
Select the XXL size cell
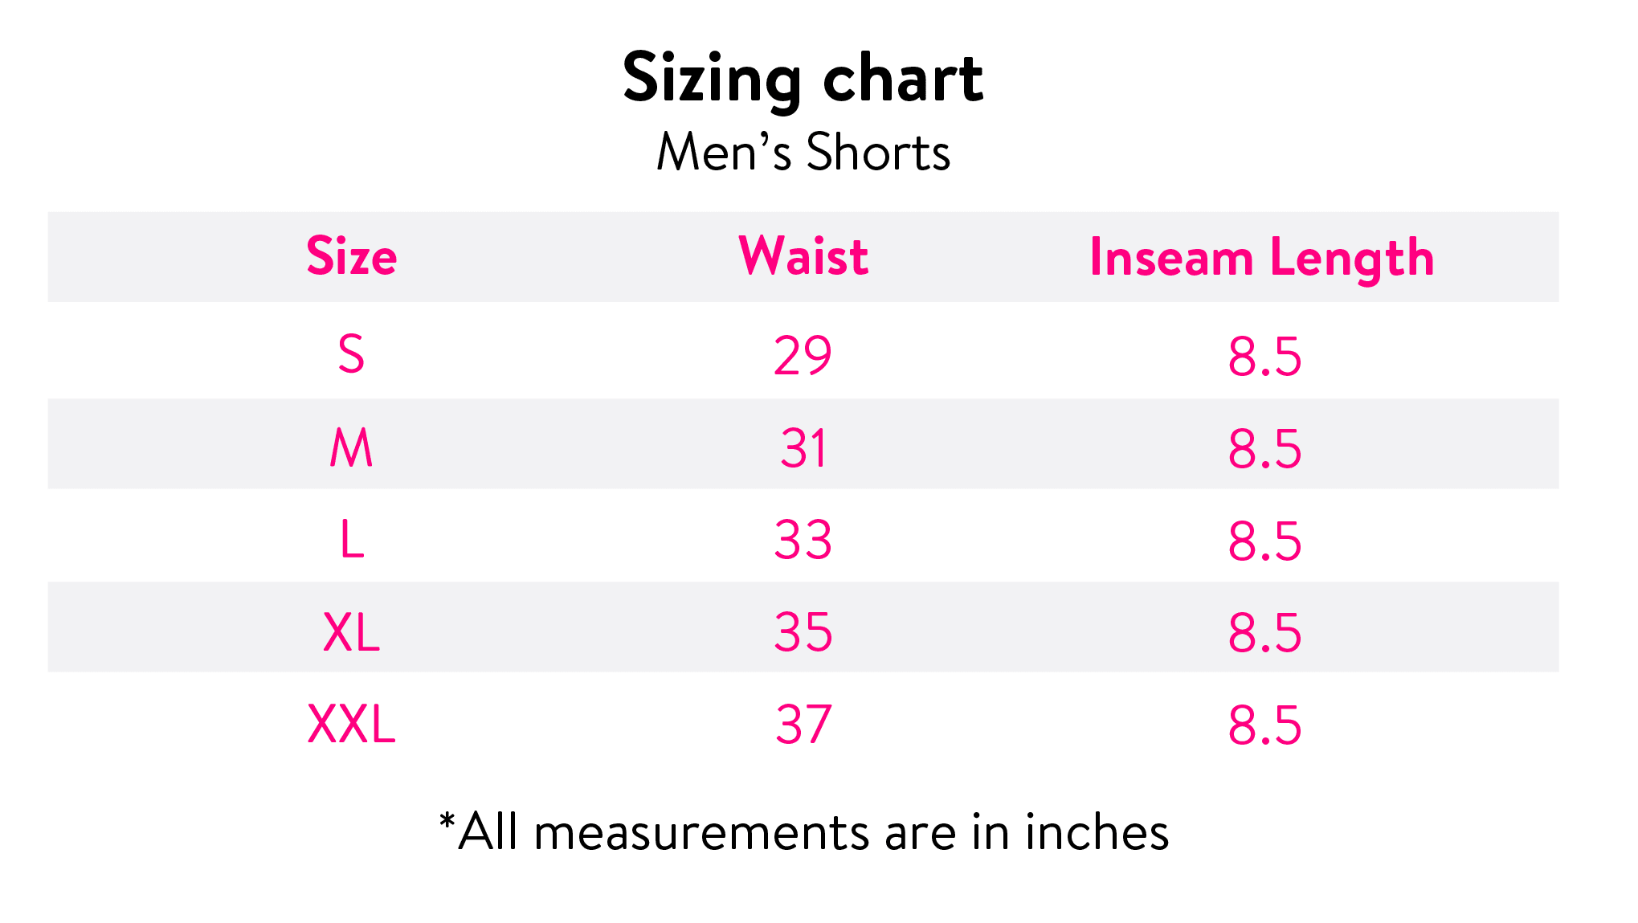[352, 725]
